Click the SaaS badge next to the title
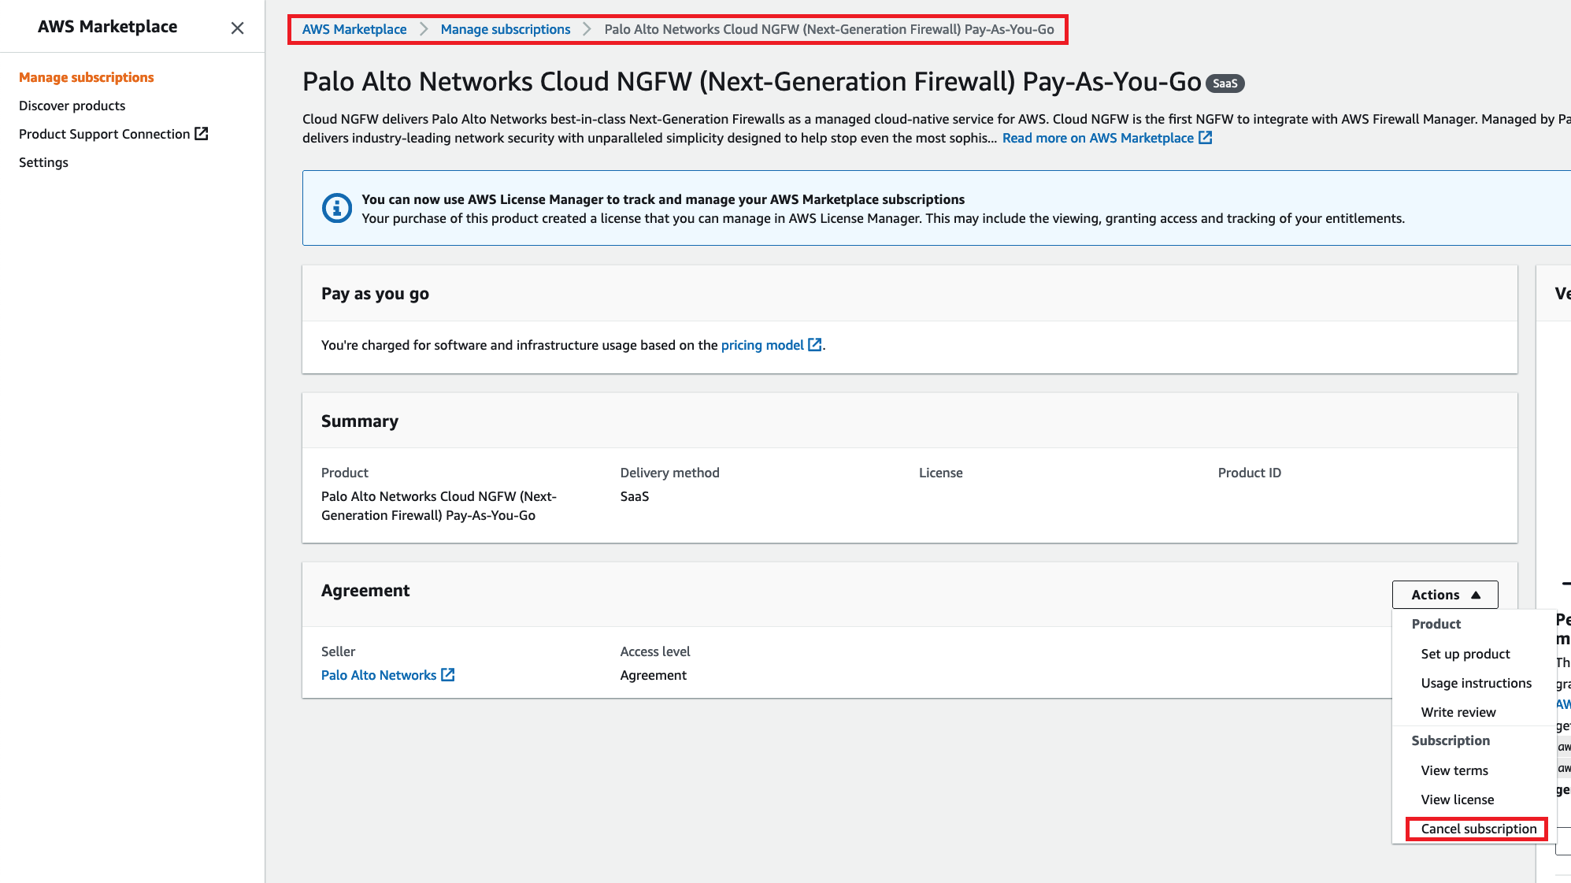1571x883 pixels. [1225, 83]
